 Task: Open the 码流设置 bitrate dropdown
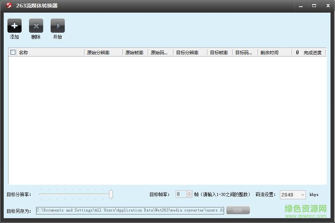click(293, 194)
